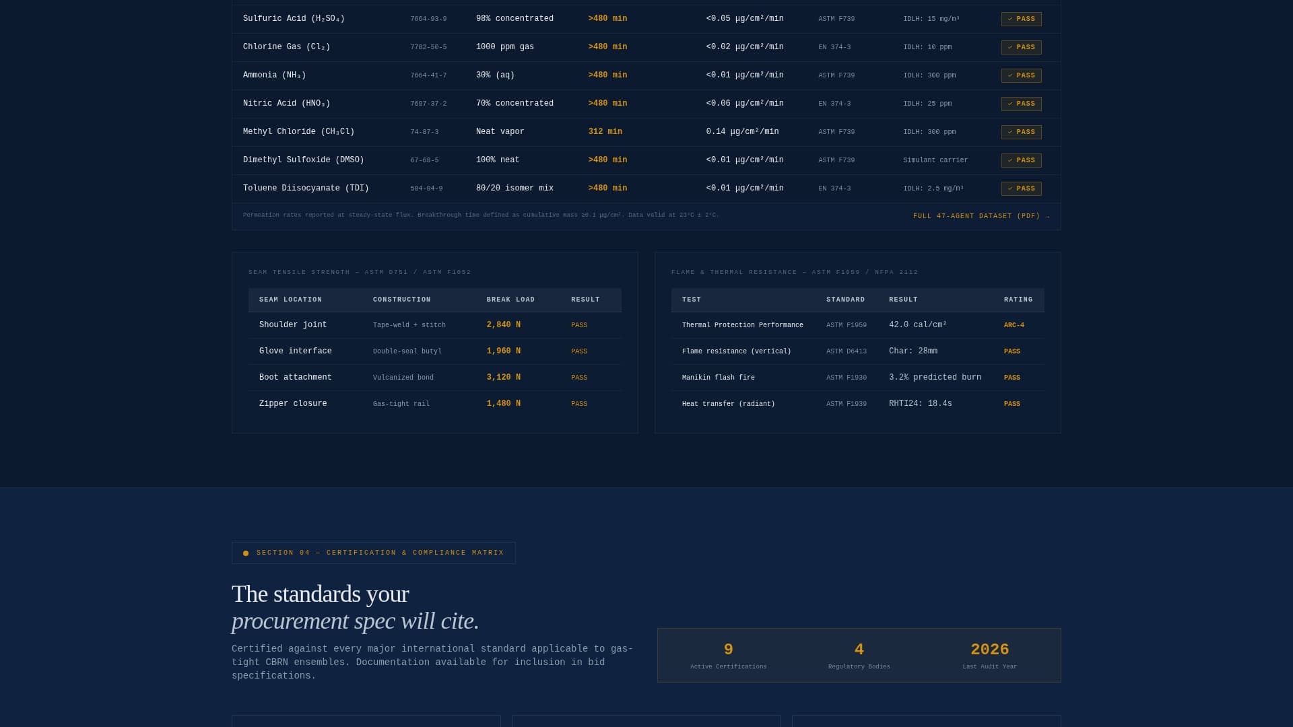
Task: Click the orange dot in the Section 04 badge
Action: (246, 553)
